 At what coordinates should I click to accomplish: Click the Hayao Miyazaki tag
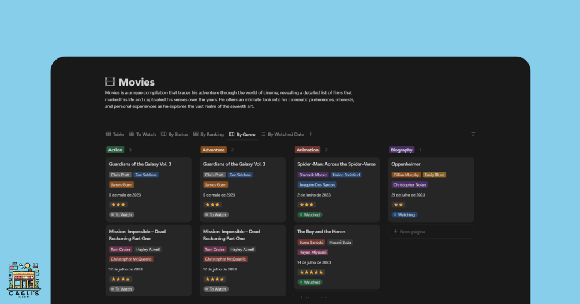(313, 253)
